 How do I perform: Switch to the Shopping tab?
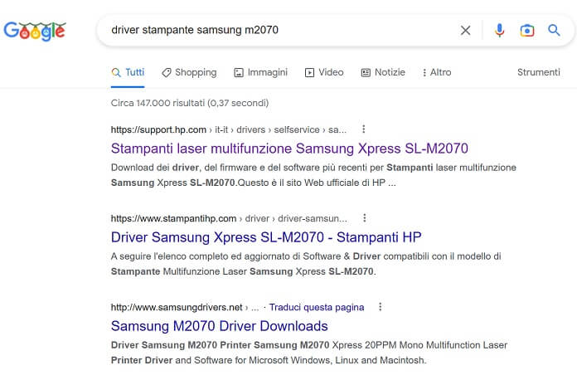click(x=189, y=72)
